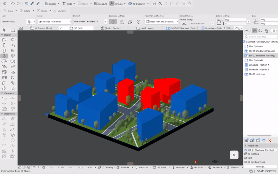Toggle Grids display
Viewport: 278px width, 174px height.
tap(67, 3)
